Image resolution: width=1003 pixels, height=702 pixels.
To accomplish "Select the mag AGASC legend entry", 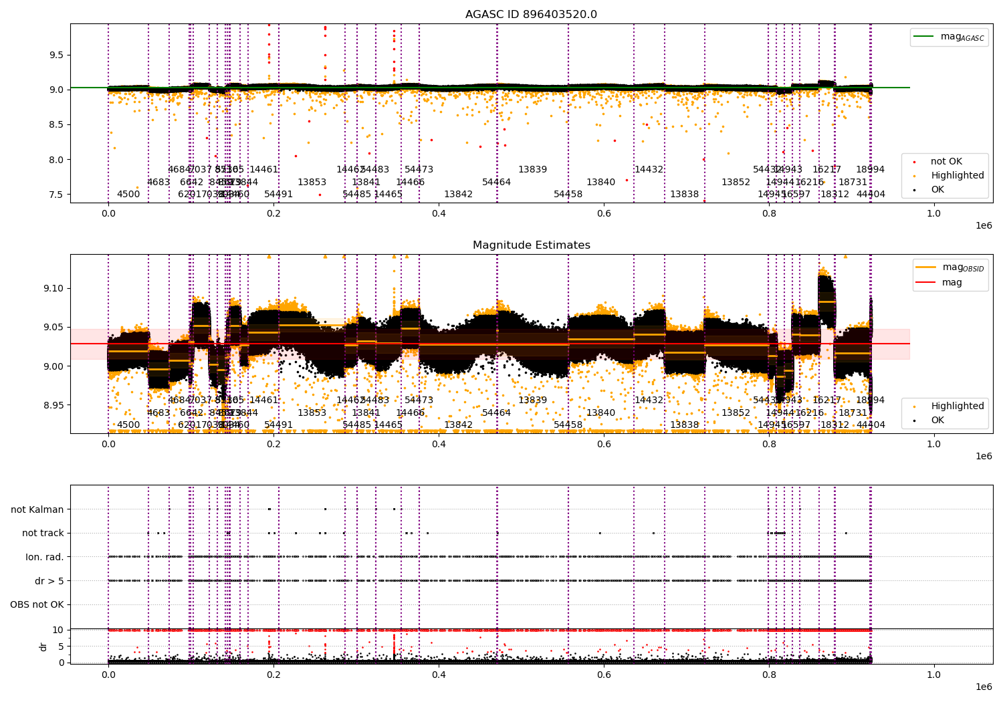I will point(949,37).
